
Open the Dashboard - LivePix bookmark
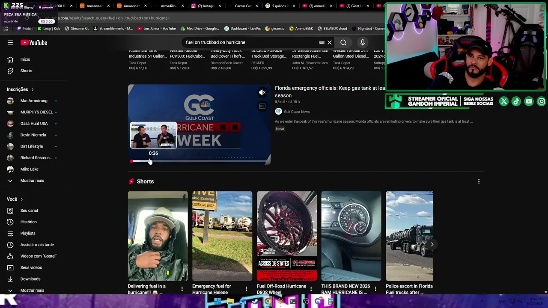tap(242, 29)
